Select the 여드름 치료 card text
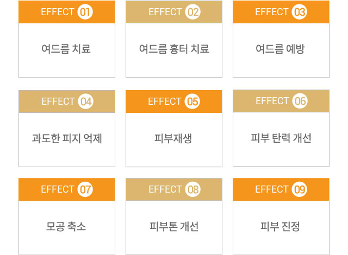348x255 pixels. click(66, 49)
